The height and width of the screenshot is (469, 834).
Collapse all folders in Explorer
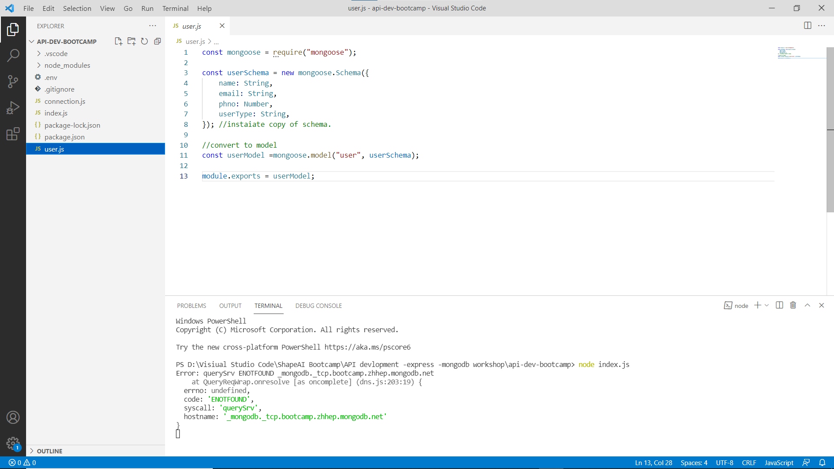pos(157,41)
